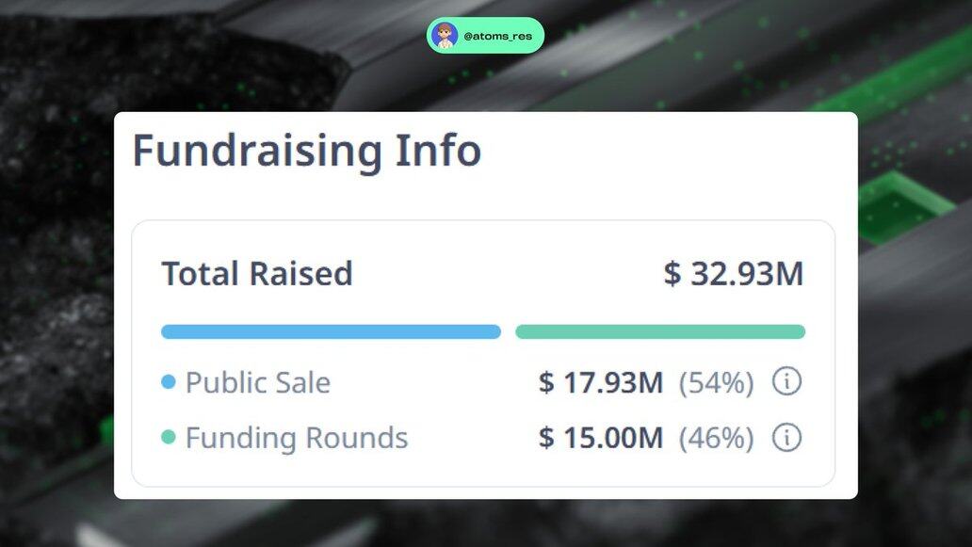This screenshot has width=972, height=547.
Task: Click the $ 32.93M total amount
Action: pos(734,274)
